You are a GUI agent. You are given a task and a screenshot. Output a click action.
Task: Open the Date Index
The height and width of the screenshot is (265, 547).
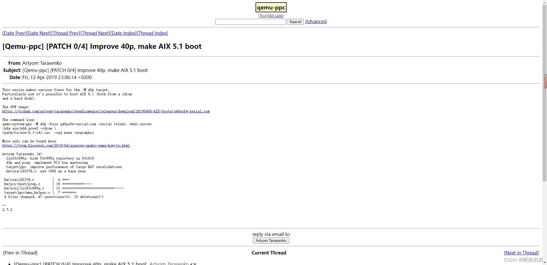123,33
